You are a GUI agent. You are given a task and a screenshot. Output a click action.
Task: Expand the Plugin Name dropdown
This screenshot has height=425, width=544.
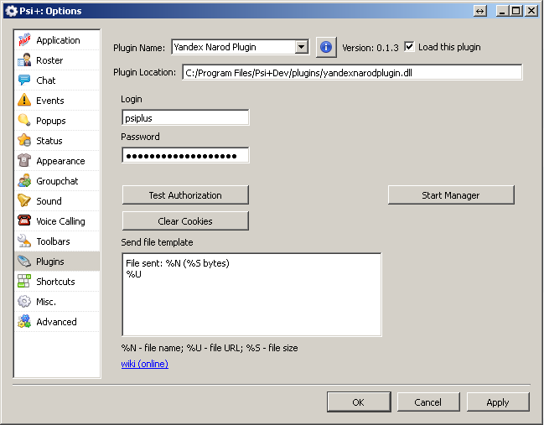tap(302, 48)
